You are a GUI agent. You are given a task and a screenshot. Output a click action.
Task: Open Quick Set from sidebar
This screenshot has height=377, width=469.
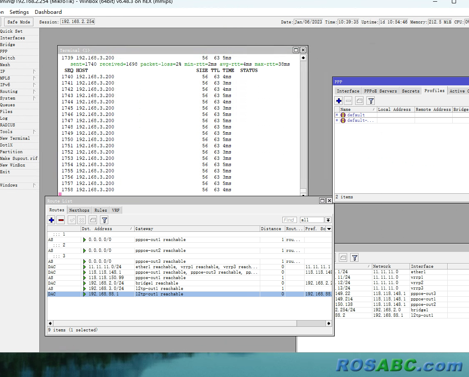point(11,31)
